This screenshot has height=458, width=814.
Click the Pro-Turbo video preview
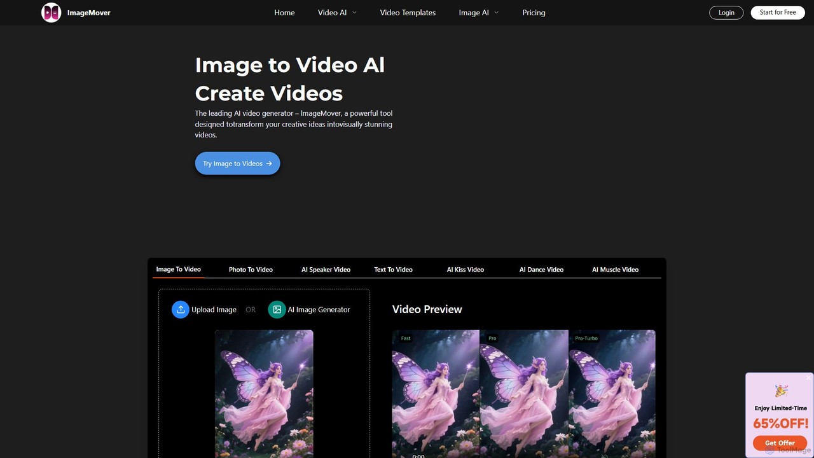coord(612,394)
